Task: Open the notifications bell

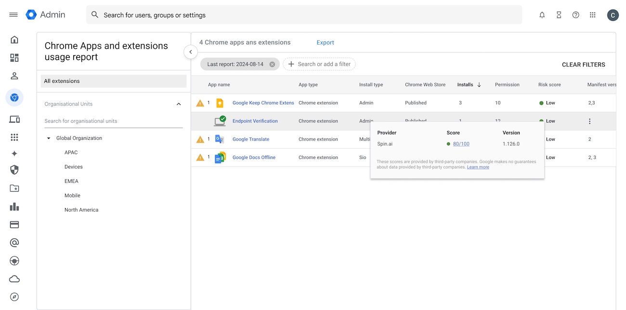Action: click(542, 15)
